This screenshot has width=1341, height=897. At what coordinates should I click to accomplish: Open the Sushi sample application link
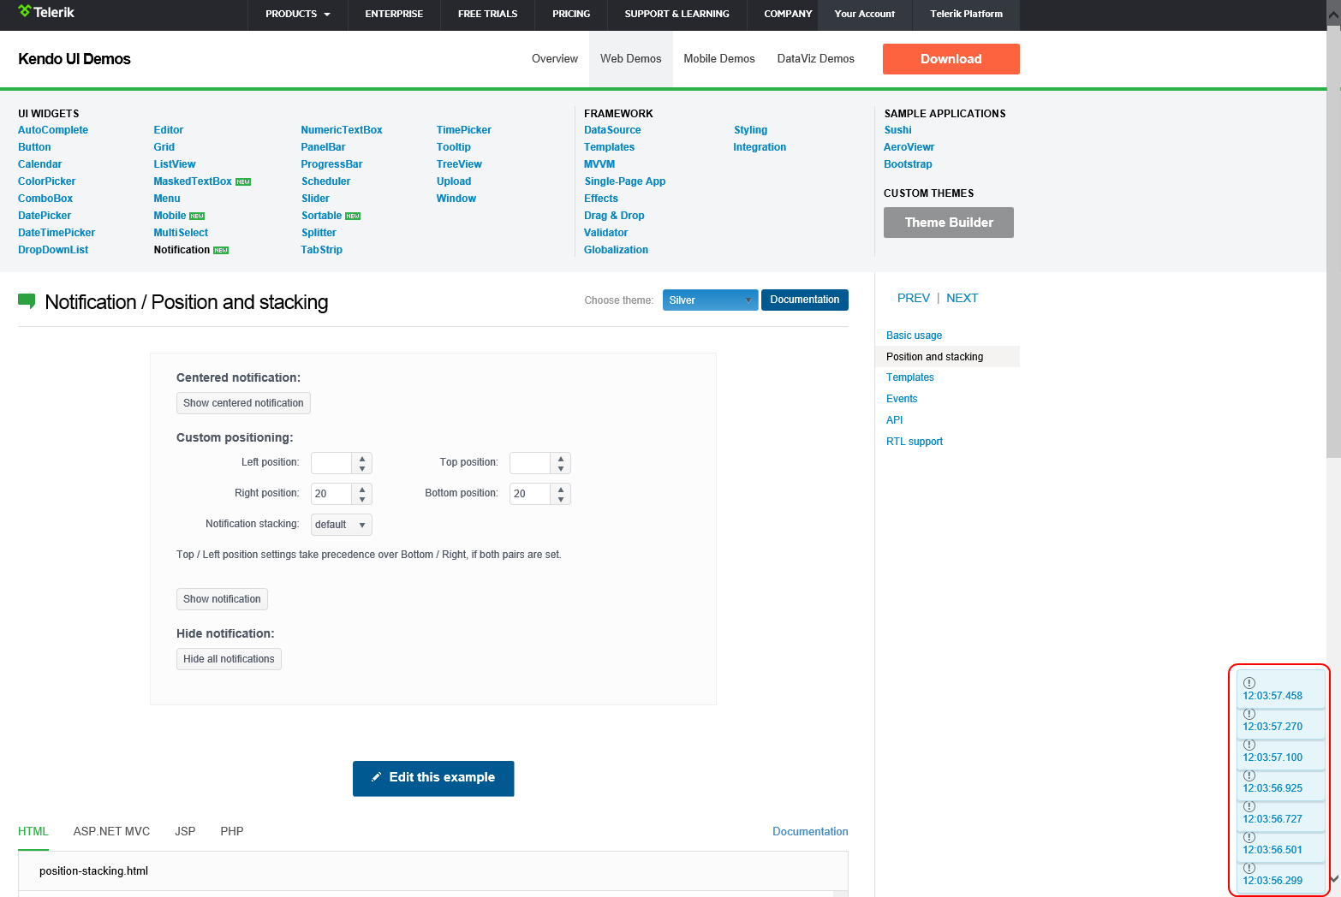[897, 130]
